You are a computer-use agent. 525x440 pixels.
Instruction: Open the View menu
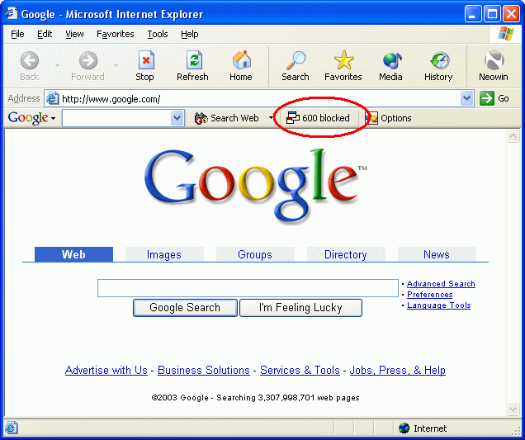pos(74,34)
